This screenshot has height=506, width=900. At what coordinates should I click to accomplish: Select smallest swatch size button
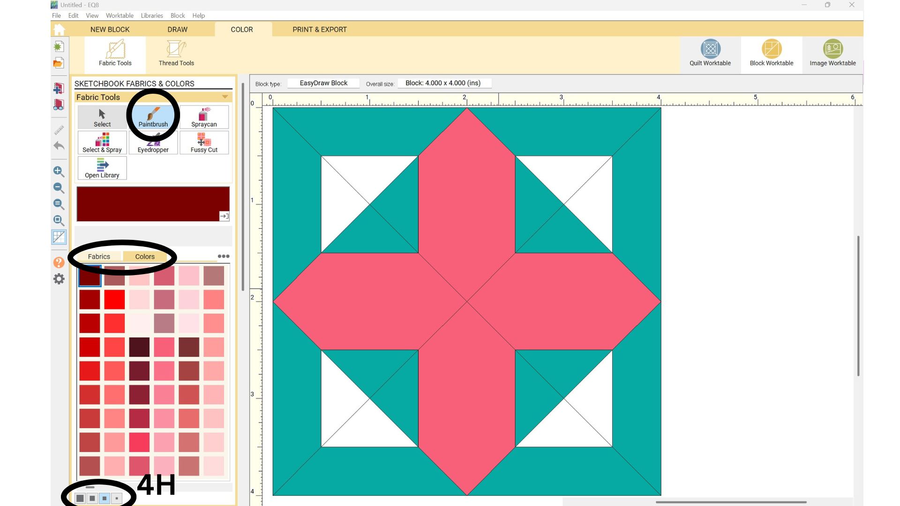[117, 498]
